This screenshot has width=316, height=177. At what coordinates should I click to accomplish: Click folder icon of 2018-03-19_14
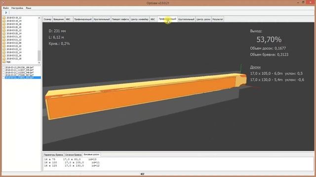point(4,21)
